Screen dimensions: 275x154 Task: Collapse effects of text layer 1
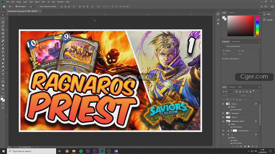258,135
